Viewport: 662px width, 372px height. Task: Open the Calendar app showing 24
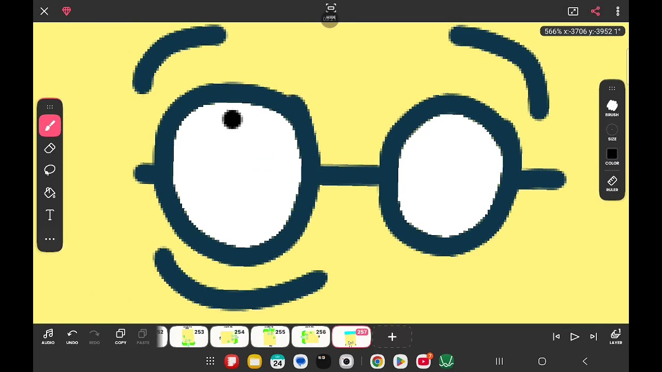[278, 361]
